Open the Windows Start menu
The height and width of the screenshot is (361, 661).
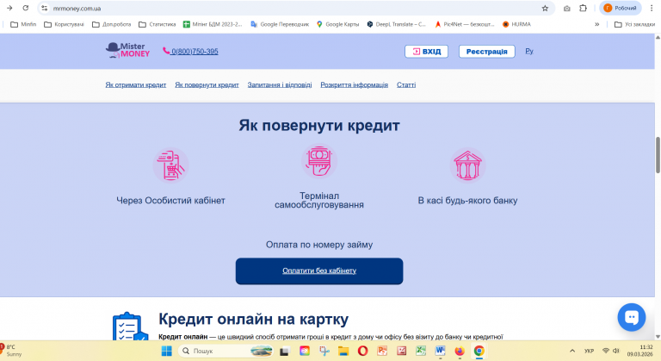pyautogui.click(x=166, y=351)
